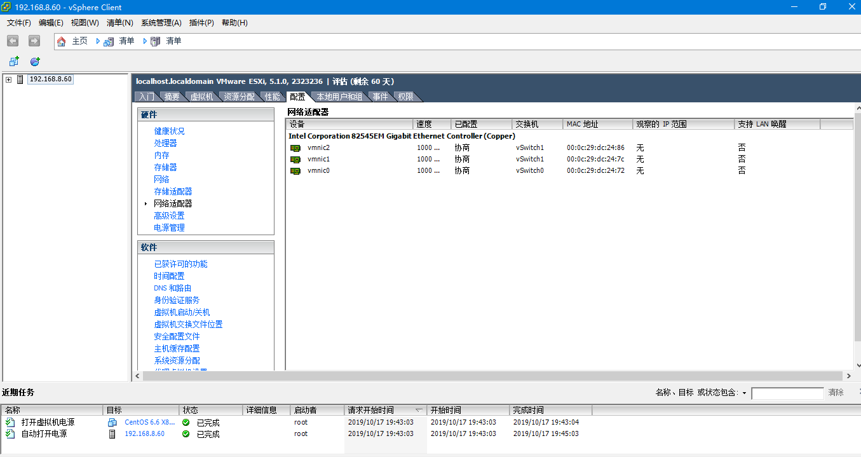This screenshot has width=861, height=457.
Task: Open the 系统管理(A) menu
Action: (161, 23)
